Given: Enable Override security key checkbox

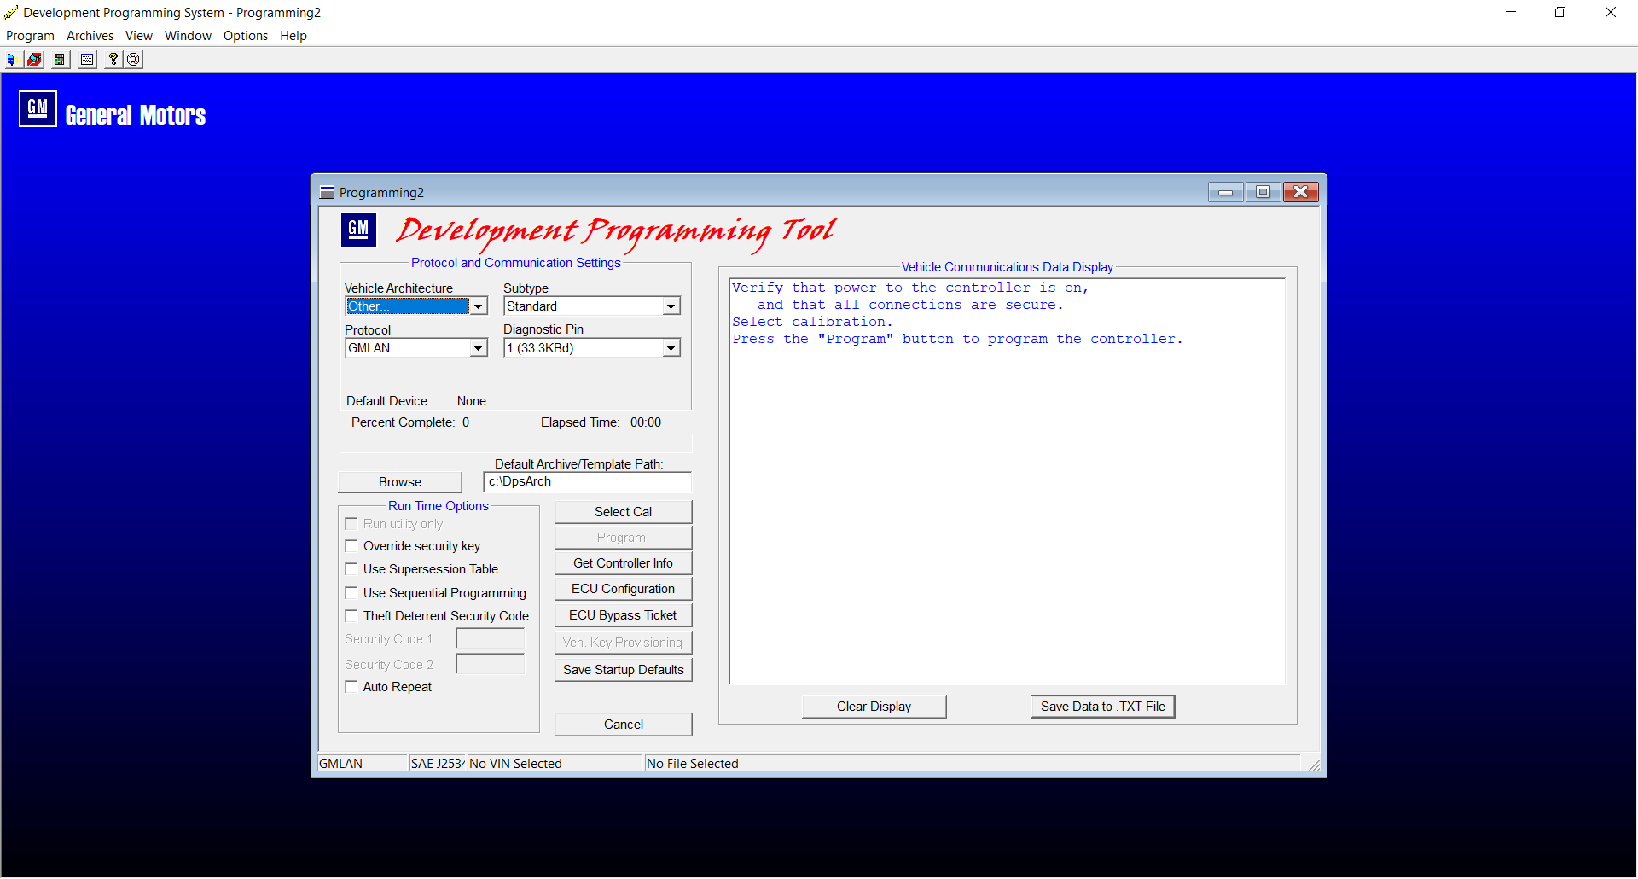Looking at the screenshot, I should click(351, 546).
